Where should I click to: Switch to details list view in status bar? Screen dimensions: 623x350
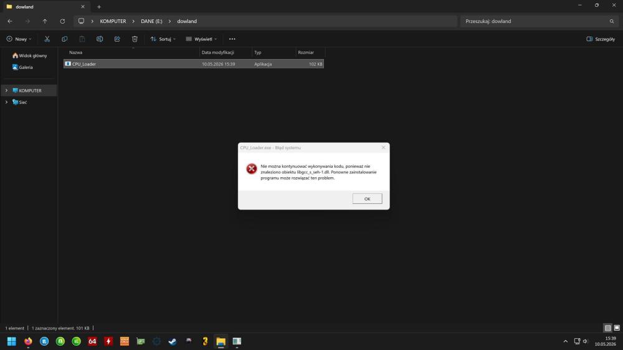coord(607,328)
